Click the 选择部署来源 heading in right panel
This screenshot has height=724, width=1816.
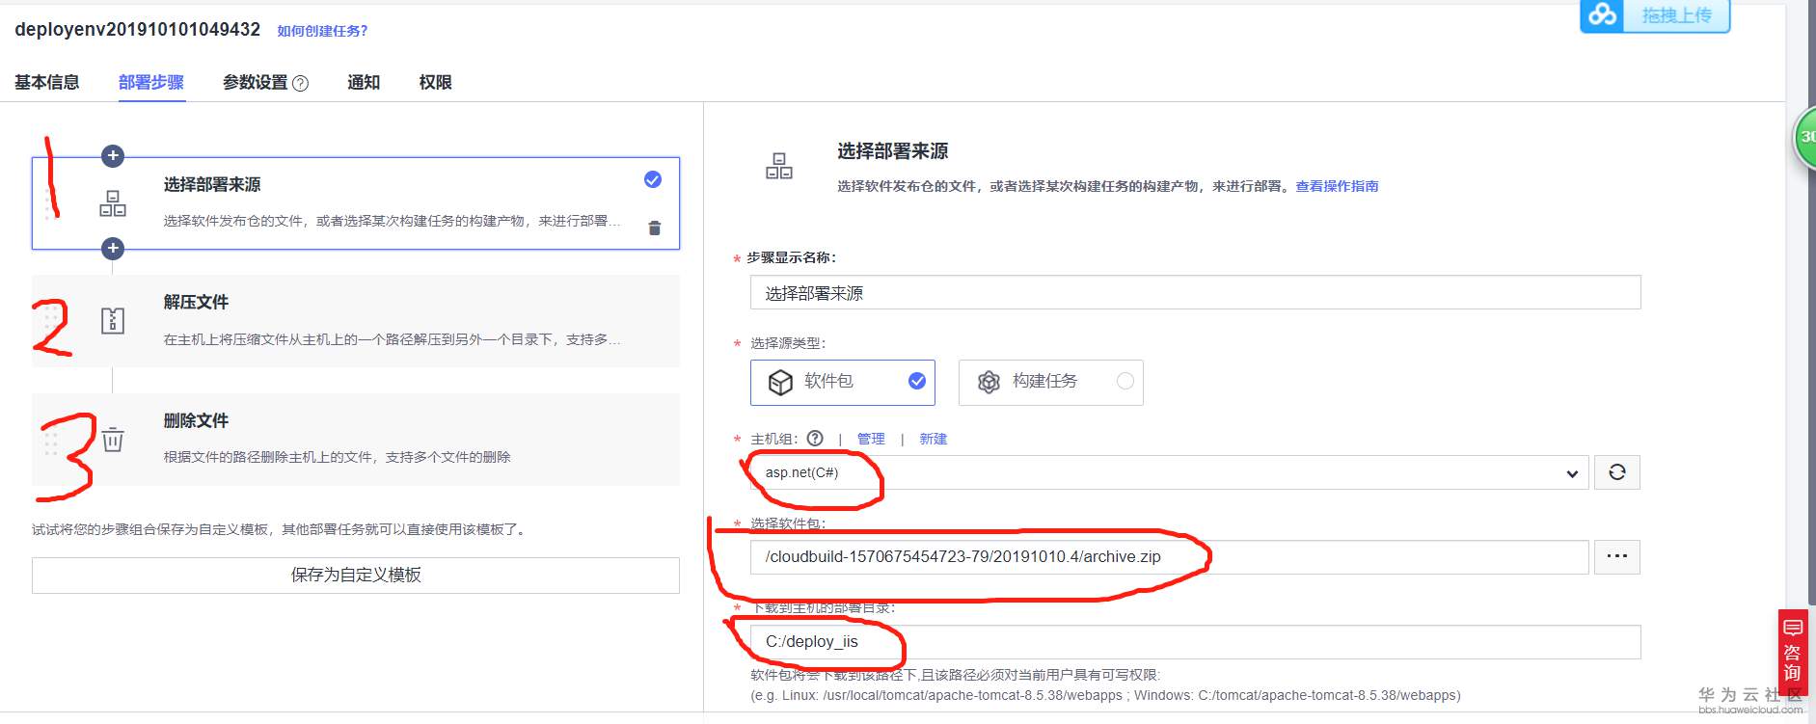892,151
